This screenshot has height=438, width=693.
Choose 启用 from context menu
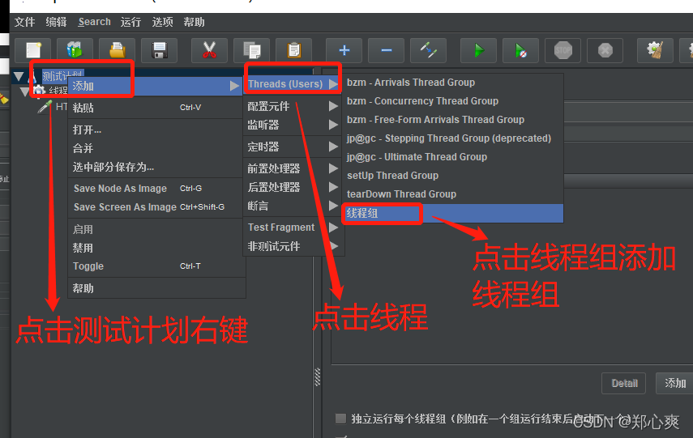156,230
